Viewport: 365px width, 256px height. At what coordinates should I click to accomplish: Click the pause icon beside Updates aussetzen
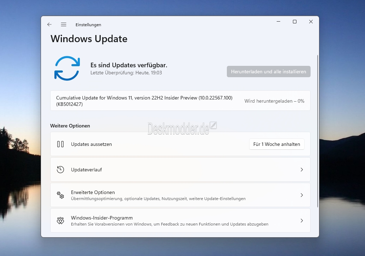pyautogui.click(x=60, y=144)
